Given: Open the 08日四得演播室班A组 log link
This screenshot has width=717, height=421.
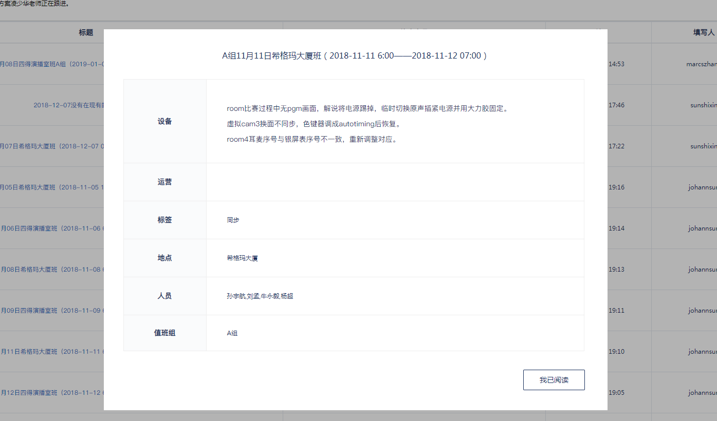Looking at the screenshot, I should coord(52,64).
